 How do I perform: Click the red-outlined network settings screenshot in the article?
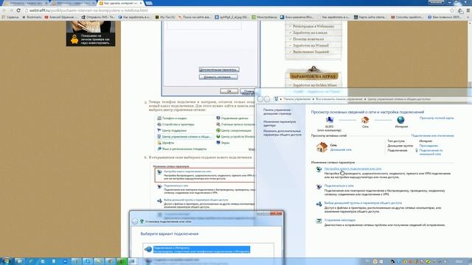tap(205, 175)
